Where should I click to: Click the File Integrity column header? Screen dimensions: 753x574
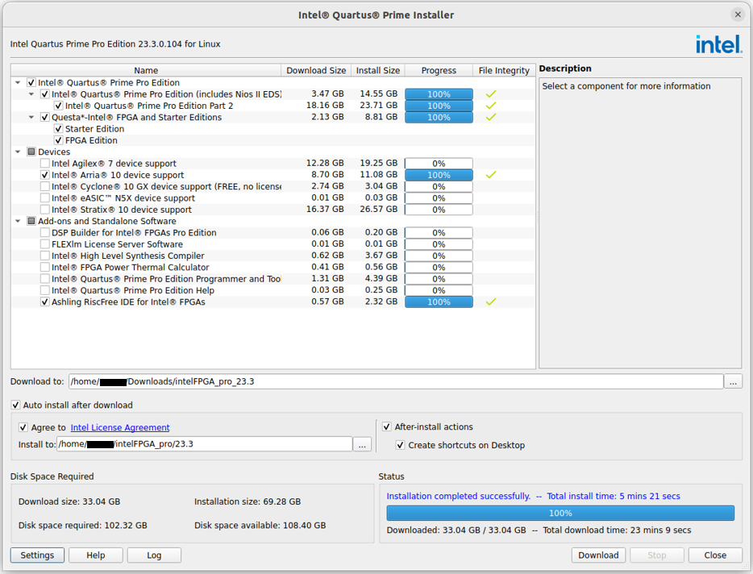(504, 71)
